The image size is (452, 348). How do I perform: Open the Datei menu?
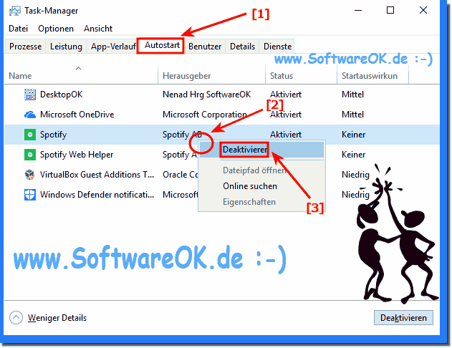(x=19, y=29)
